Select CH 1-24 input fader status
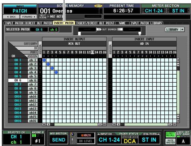The width and height of the screenshot is (191, 146). pyautogui.click(x=109, y=140)
